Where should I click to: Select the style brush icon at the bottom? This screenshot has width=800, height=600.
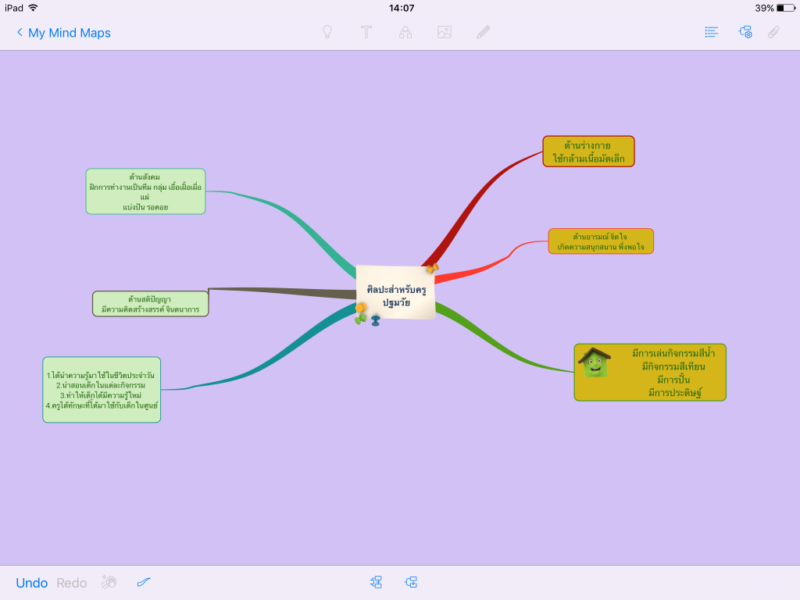tap(144, 582)
